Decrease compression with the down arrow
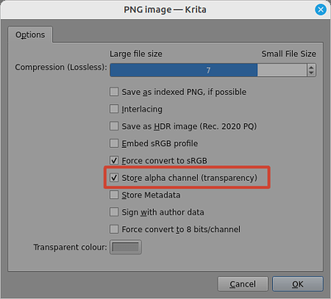Screen dimensions: 331x299 pos(311,74)
